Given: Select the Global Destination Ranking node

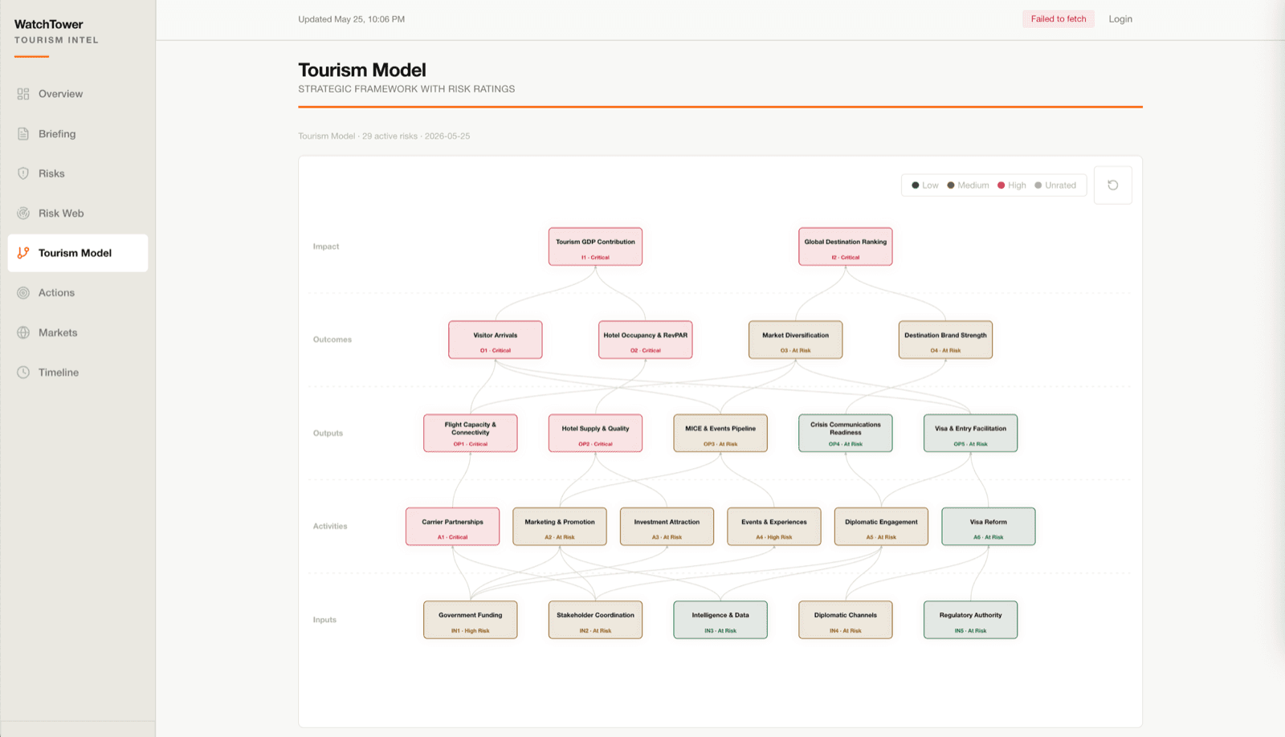Looking at the screenshot, I should (x=846, y=246).
